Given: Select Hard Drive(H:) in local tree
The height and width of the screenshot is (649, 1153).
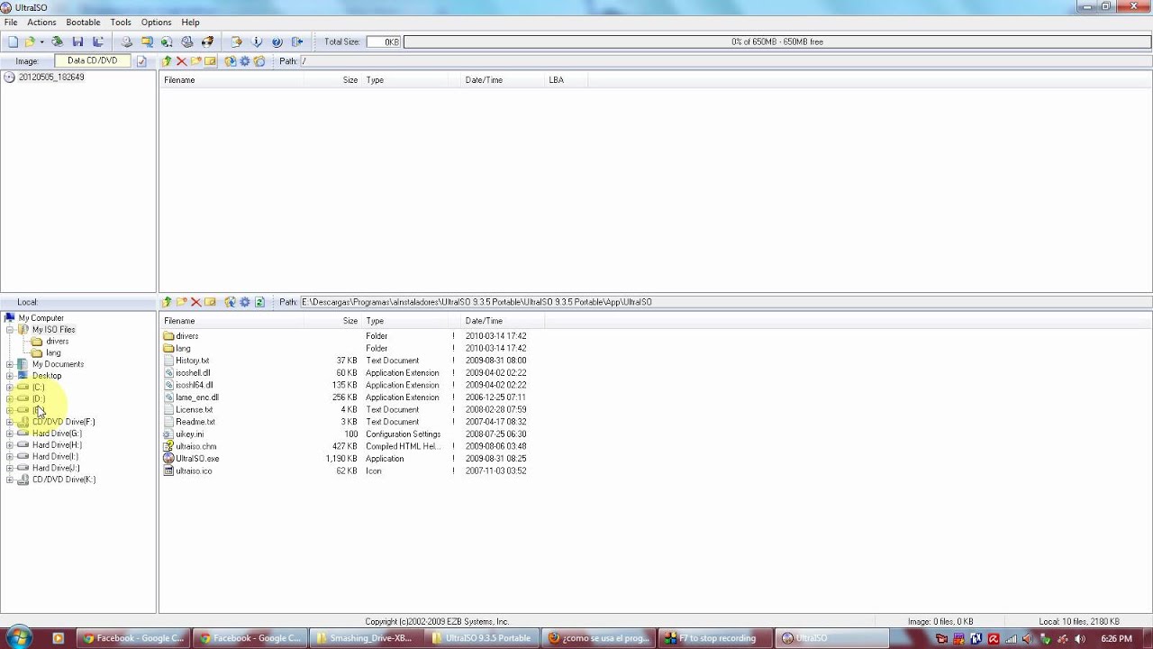Looking at the screenshot, I should click(57, 445).
